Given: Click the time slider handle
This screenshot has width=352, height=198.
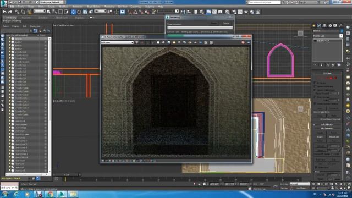Looking at the screenshot, I should click(x=67, y=175).
